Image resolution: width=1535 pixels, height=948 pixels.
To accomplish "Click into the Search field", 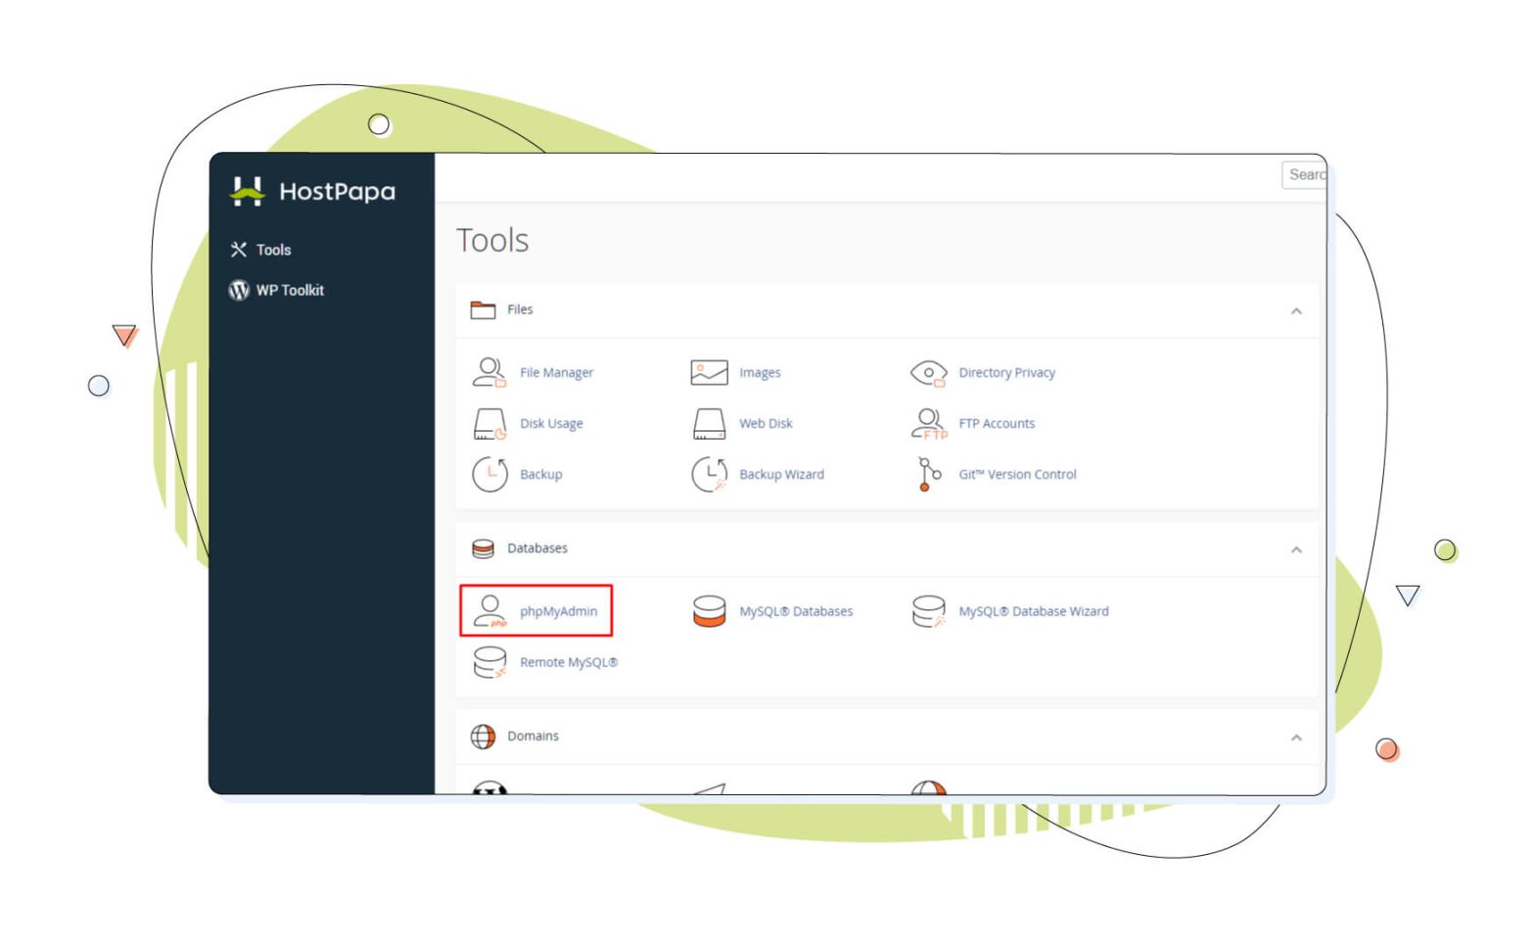I will pyautogui.click(x=1305, y=175).
